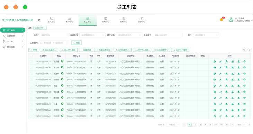Screen dimensions: 253x134
Task: Go to page 9 in pagination
Action: pyautogui.click(x=227, y=125)
